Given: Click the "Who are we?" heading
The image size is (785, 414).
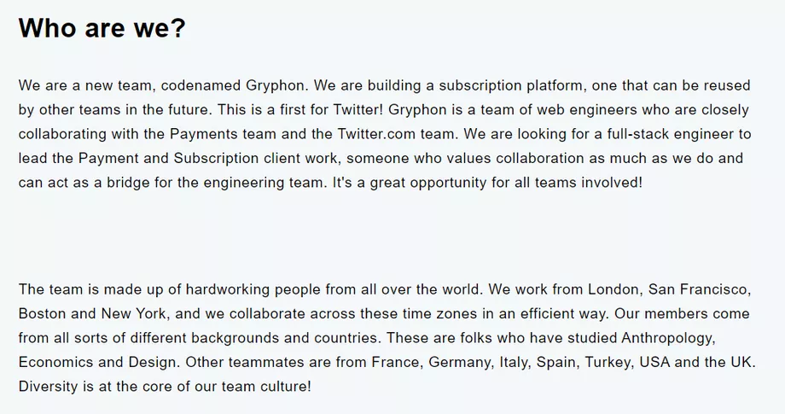Looking at the screenshot, I should coord(102,27).
